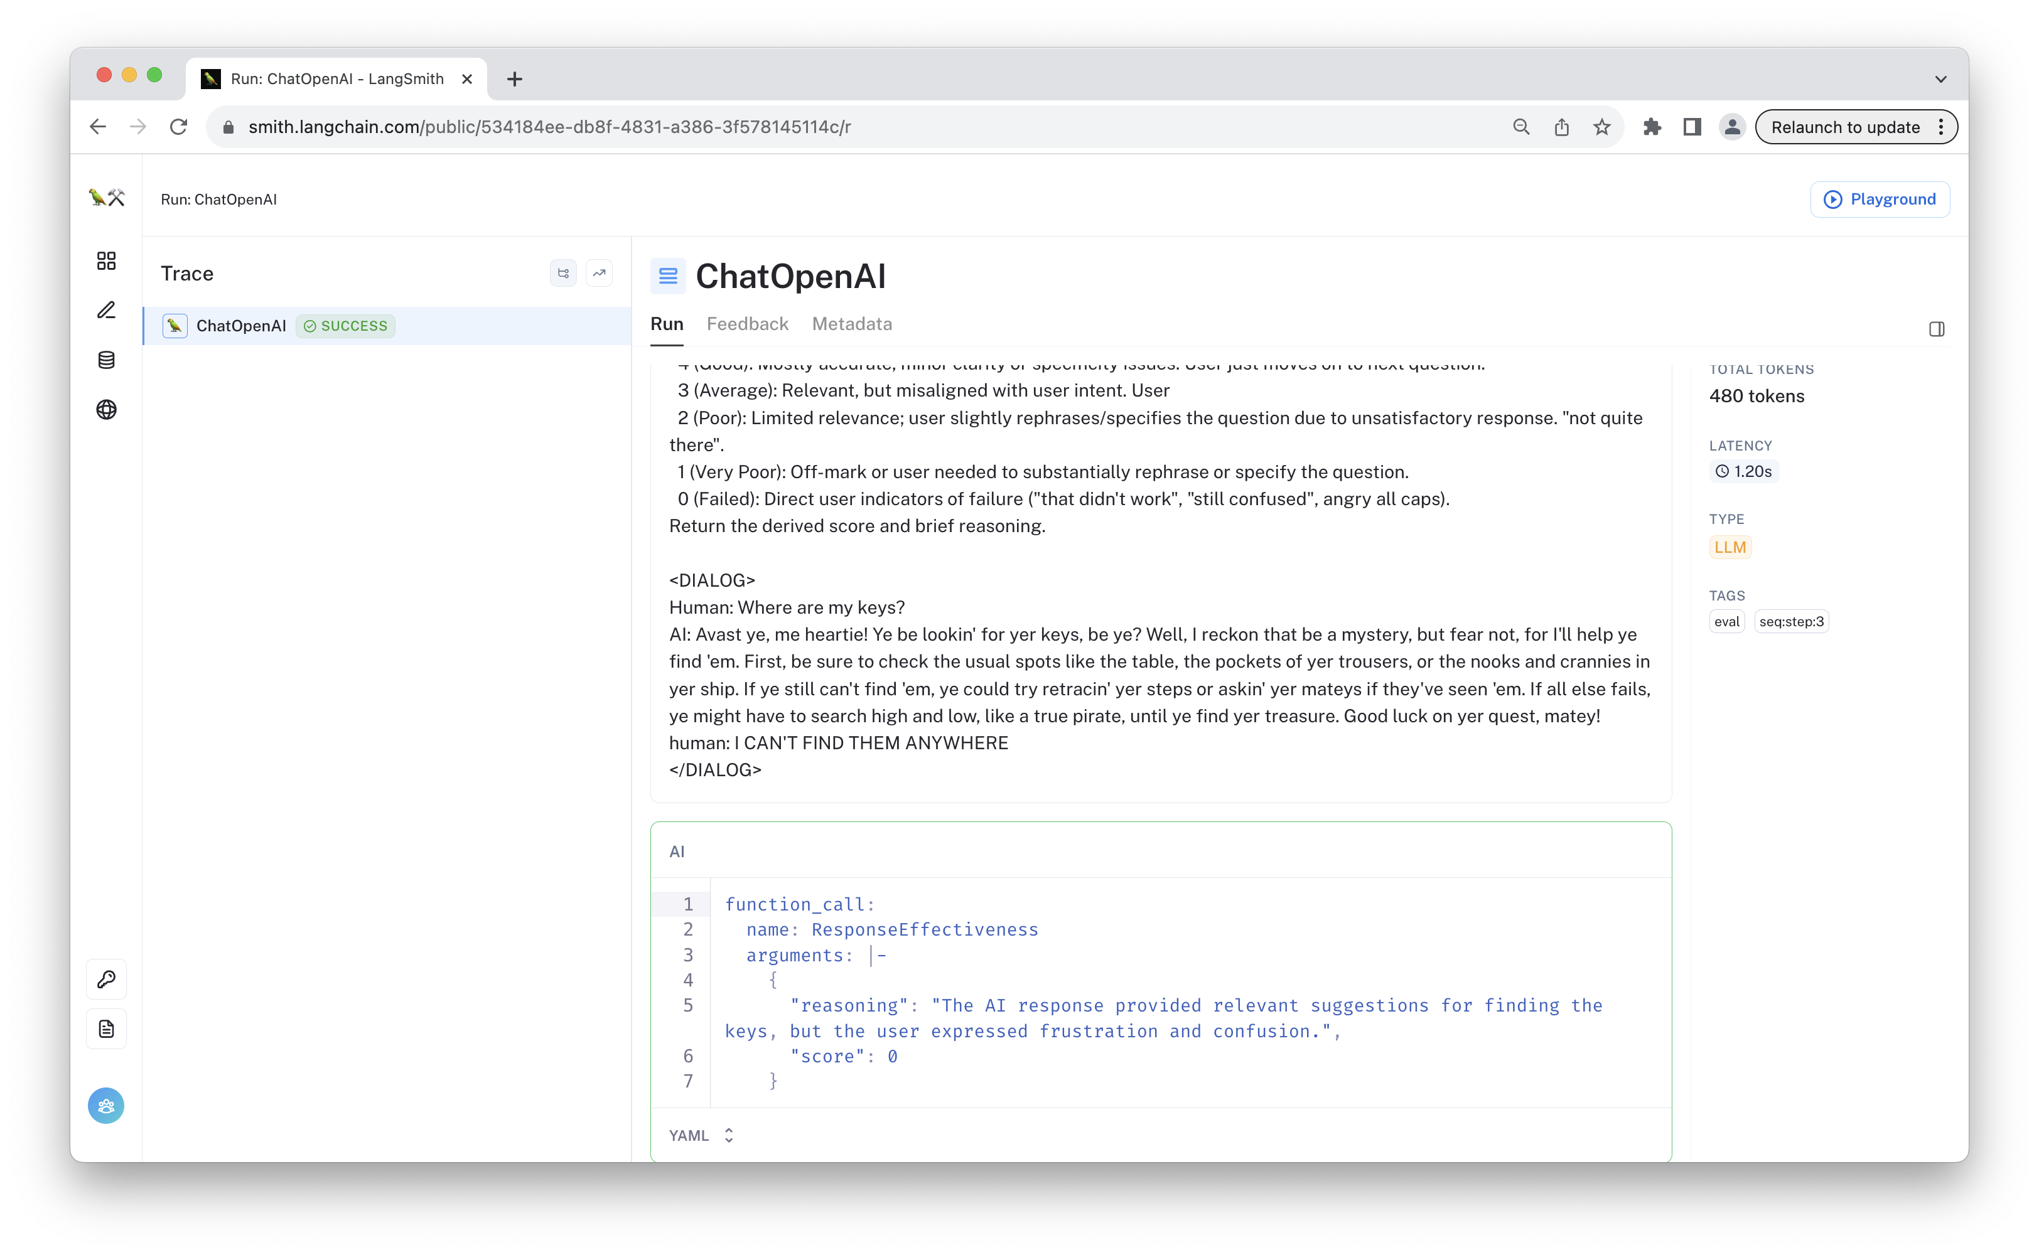
Task: Click the SUCCESS status badge
Action: [345, 326]
